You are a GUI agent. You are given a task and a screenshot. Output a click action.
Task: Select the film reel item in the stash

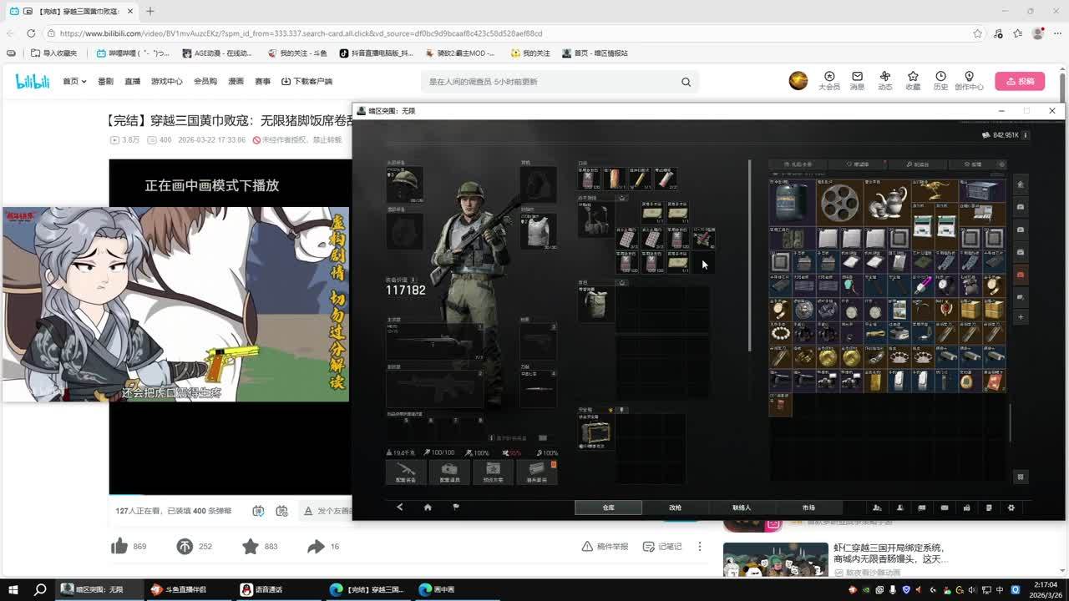pyautogui.click(x=839, y=202)
